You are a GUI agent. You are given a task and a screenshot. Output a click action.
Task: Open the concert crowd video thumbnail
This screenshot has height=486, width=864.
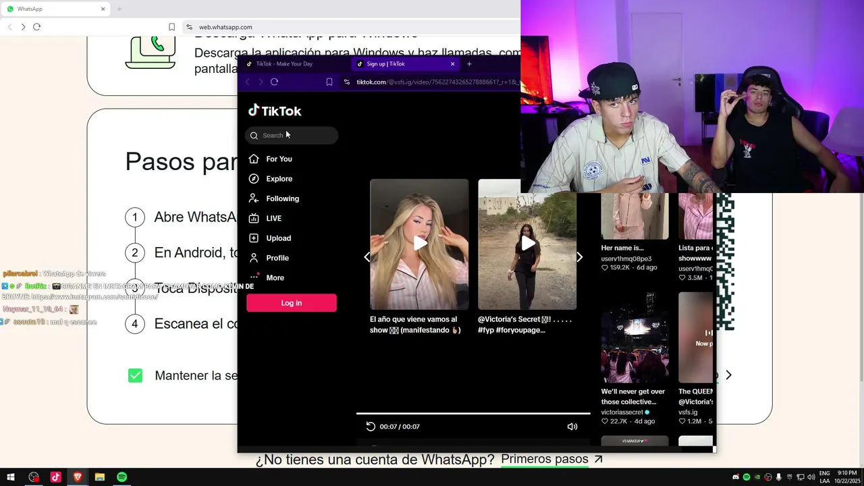pyautogui.click(x=634, y=337)
